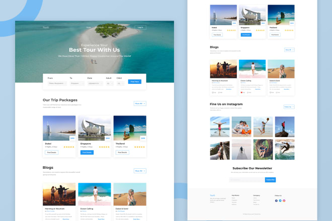Click the Log in button
Screen dimensions: 332x221
(140, 27)
